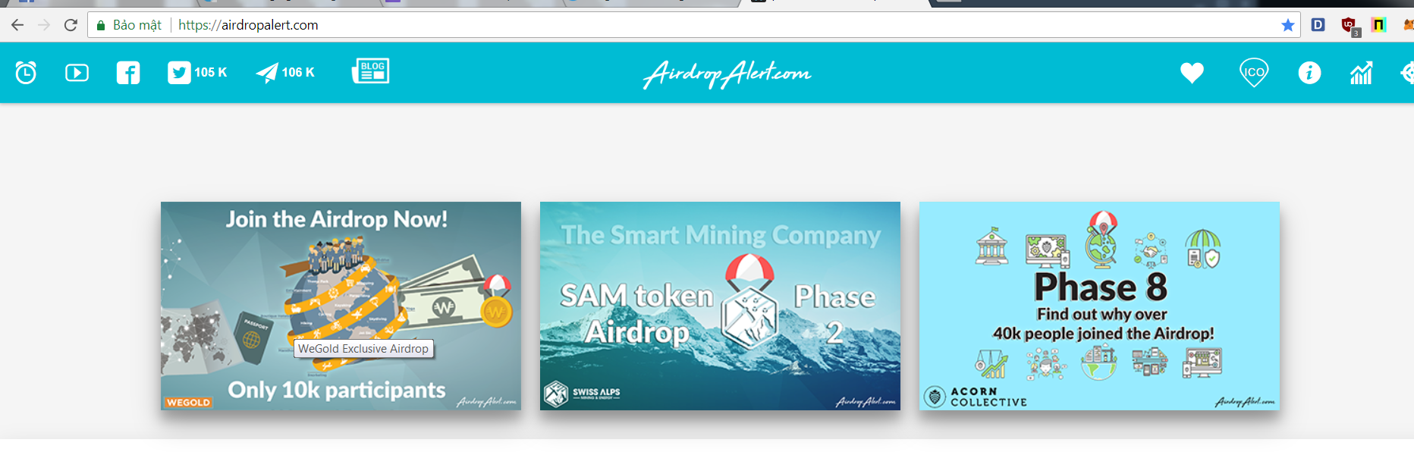
Task: Open the BLOG newspaper icon
Action: click(371, 71)
